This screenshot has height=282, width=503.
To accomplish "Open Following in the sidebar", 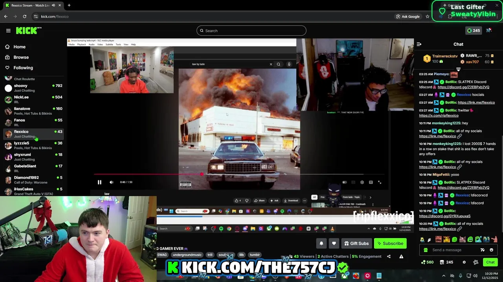I will 23,68.
